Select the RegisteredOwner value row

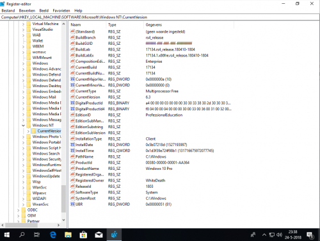152,181
